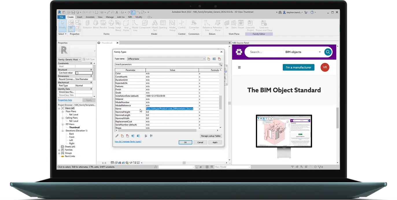The image size is (397, 200).
Task: Switch to the Annotate ribbon tab
Action: point(90,17)
